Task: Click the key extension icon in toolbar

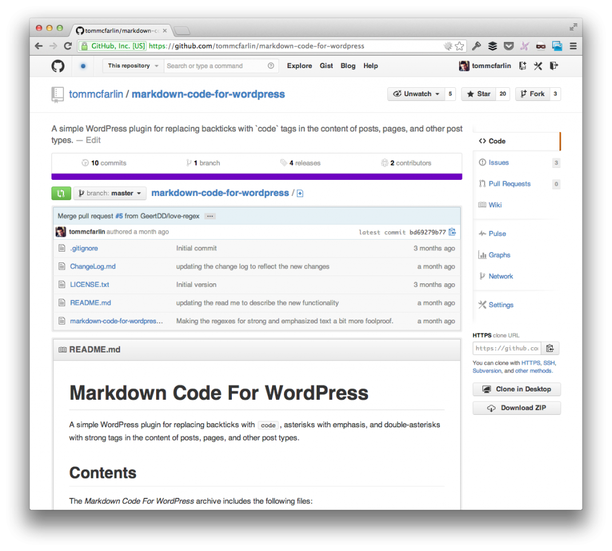Action: (476, 46)
